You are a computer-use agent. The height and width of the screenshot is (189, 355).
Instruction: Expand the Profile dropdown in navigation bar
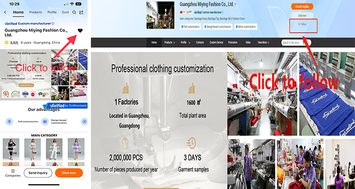pos(186,43)
